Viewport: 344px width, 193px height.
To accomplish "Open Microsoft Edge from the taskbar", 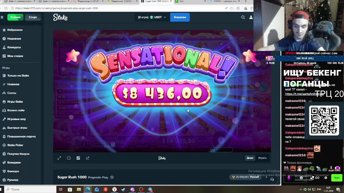I will [x=88, y=190].
